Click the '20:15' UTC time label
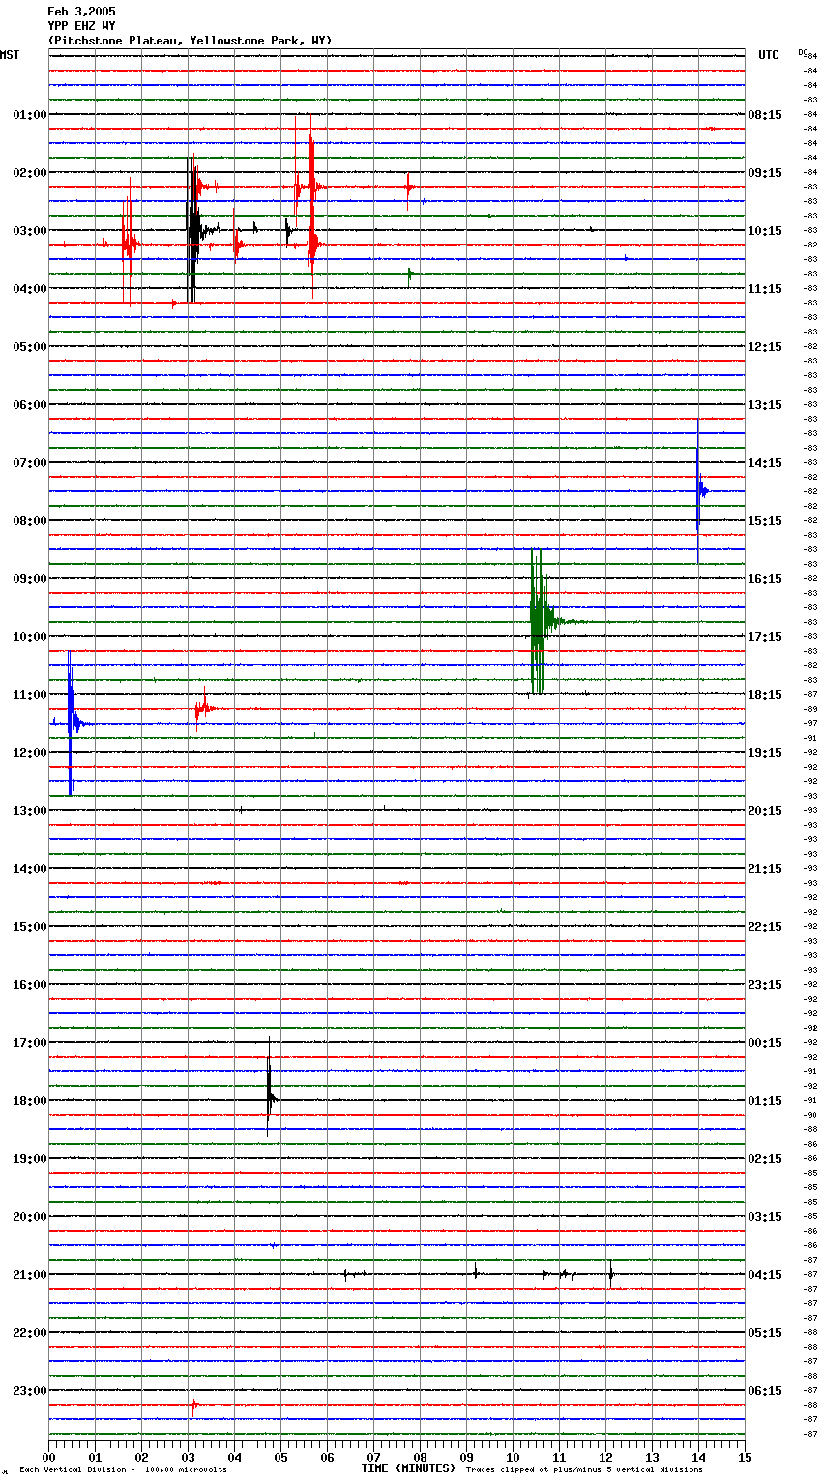 coord(765,811)
